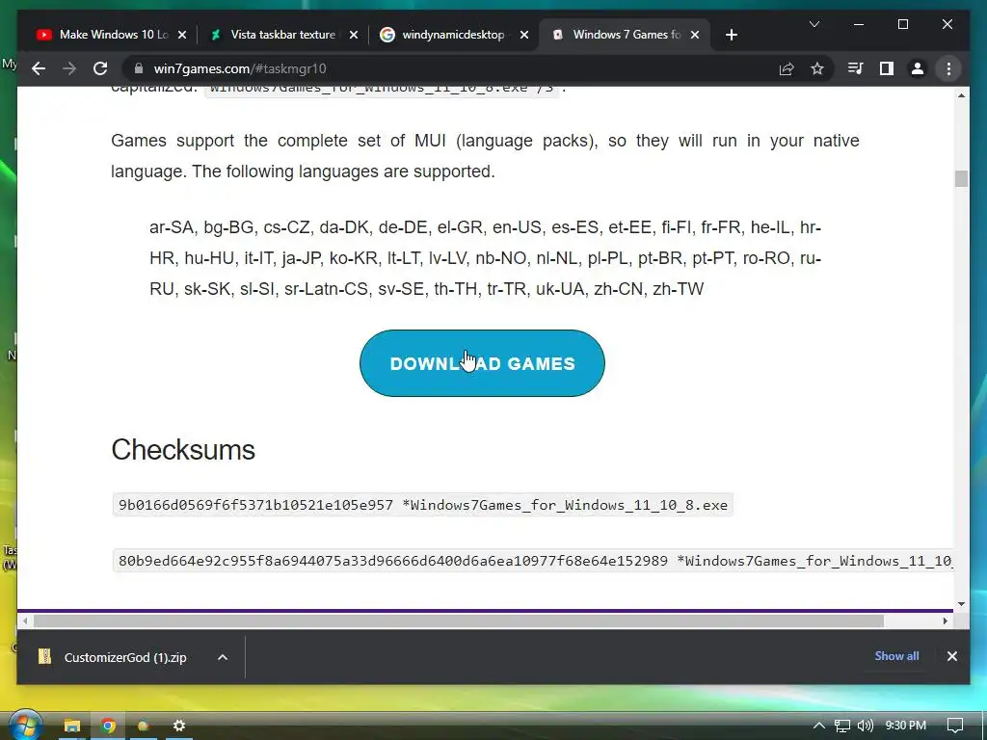The height and width of the screenshot is (740, 987).
Task: Click the scrollbar up arrow
Action: pos(961,95)
